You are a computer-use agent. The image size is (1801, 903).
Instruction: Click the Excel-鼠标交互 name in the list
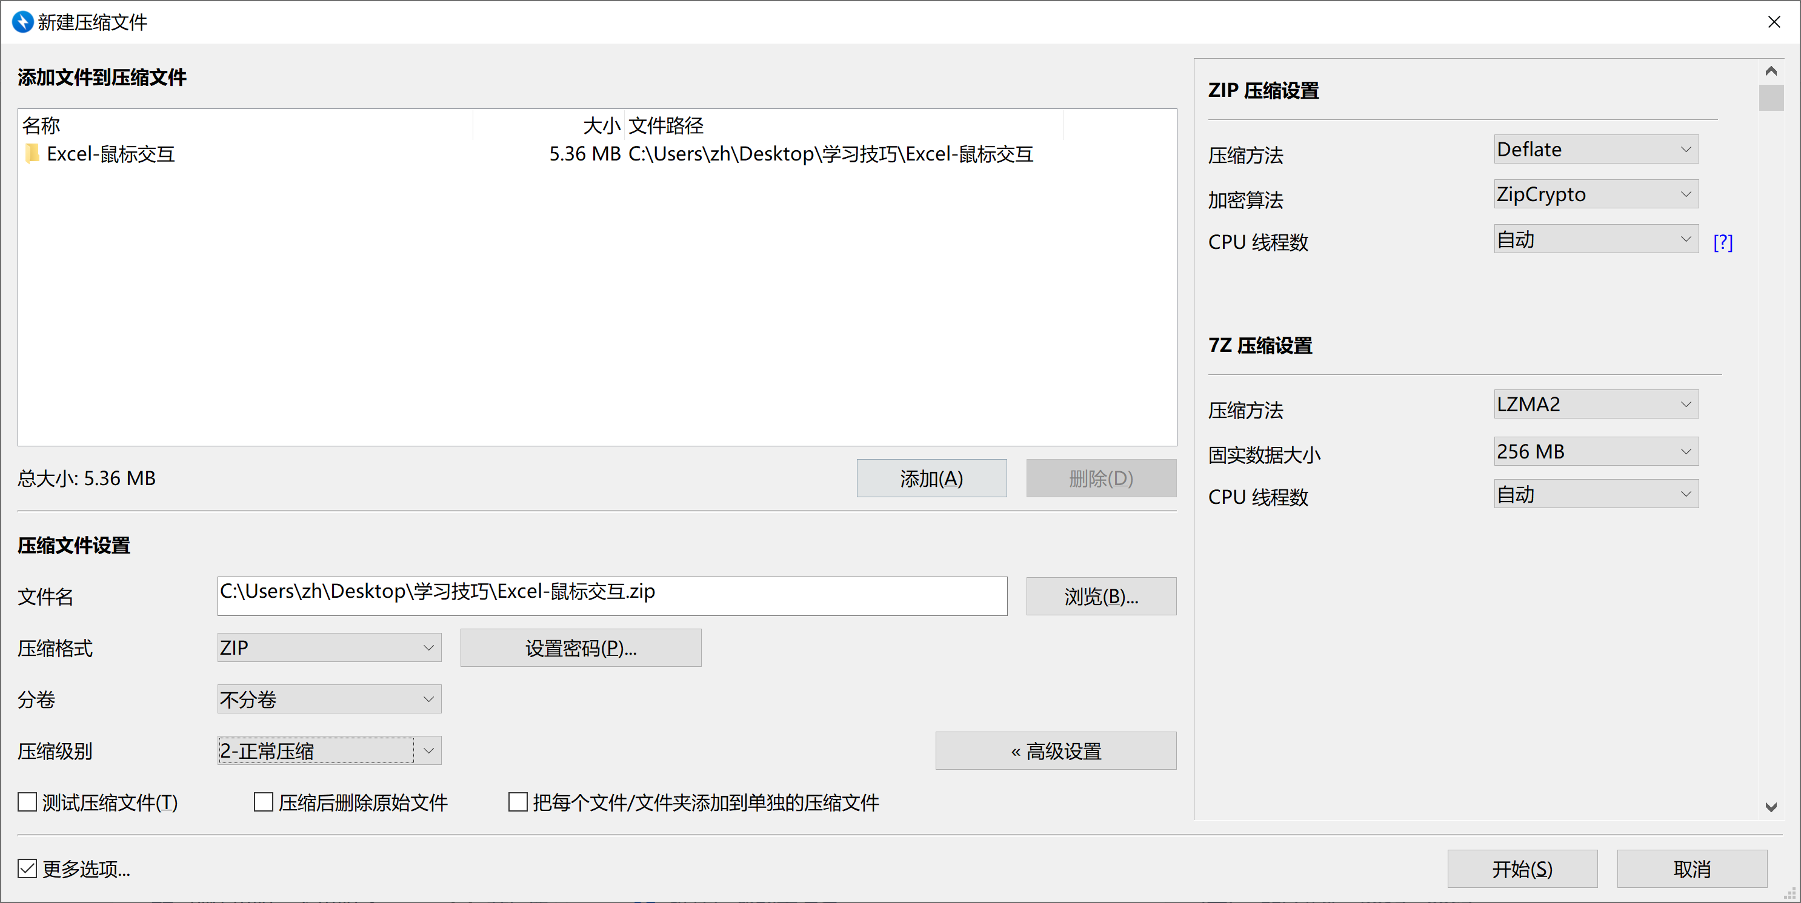(110, 154)
